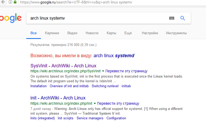
Task: Switch to the Новости tab
Action: pos(92,33)
